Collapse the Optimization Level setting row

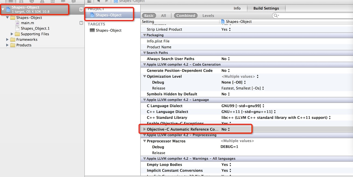[x=144, y=76]
